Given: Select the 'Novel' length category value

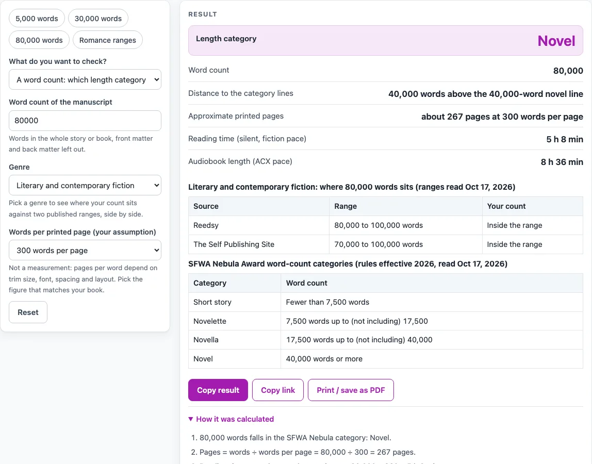Looking at the screenshot, I should pyautogui.click(x=556, y=41).
